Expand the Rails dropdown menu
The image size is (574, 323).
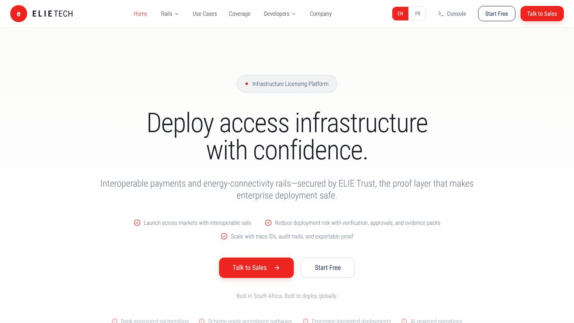(170, 14)
